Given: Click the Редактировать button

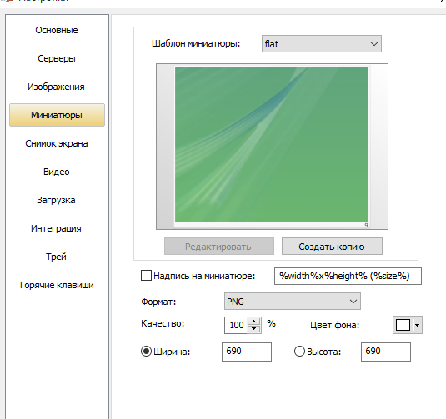Looking at the screenshot, I should tap(219, 247).
